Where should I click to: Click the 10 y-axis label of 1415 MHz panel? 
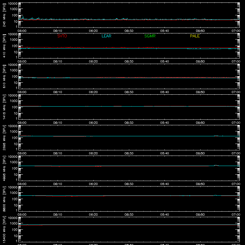click(16, 113)
